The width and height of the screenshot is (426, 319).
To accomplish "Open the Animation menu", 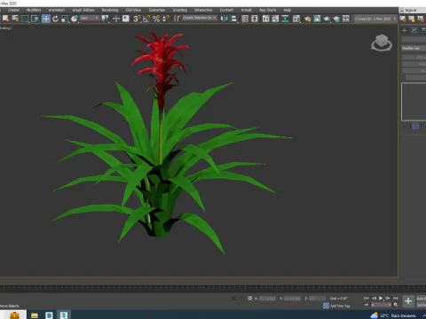I will [57, 10].
